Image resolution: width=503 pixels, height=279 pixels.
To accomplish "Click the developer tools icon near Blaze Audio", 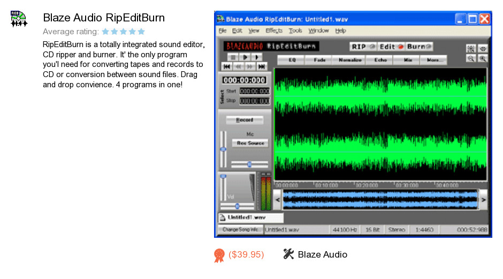I will (x=288, y=254).
